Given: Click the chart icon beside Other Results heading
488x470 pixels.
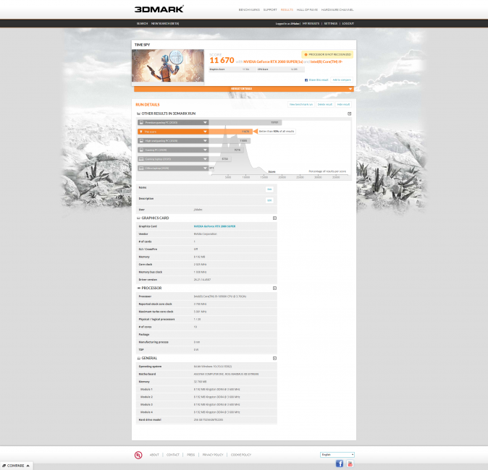Looking at the screenshot, I should (x=138, y=114).
